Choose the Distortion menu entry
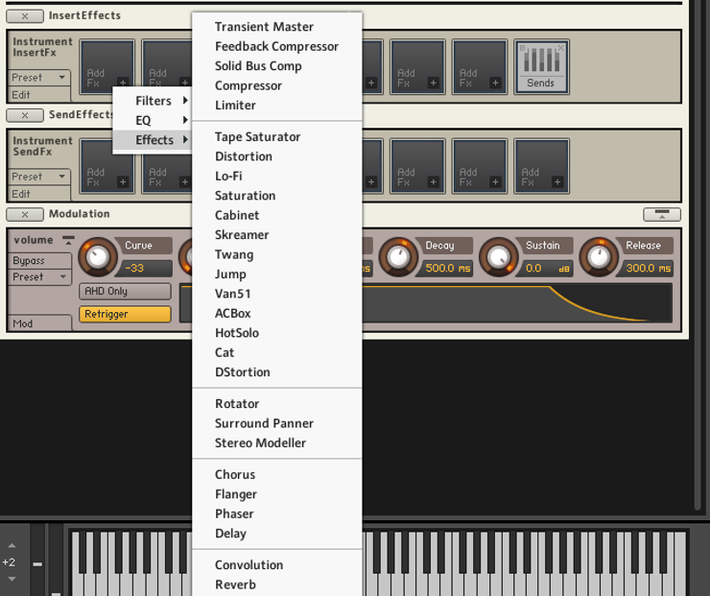710x596 pixels. coord(276,156)
